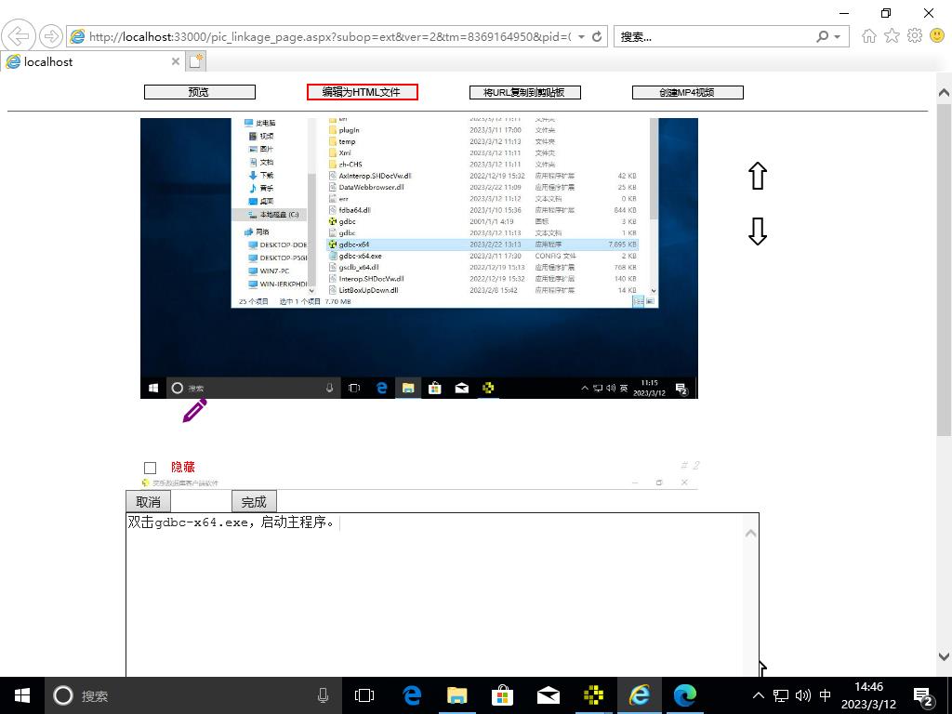Open Task View in the taskbar
Screen dimensions: 952x714
pyautogui.click(x=364, y=695)
